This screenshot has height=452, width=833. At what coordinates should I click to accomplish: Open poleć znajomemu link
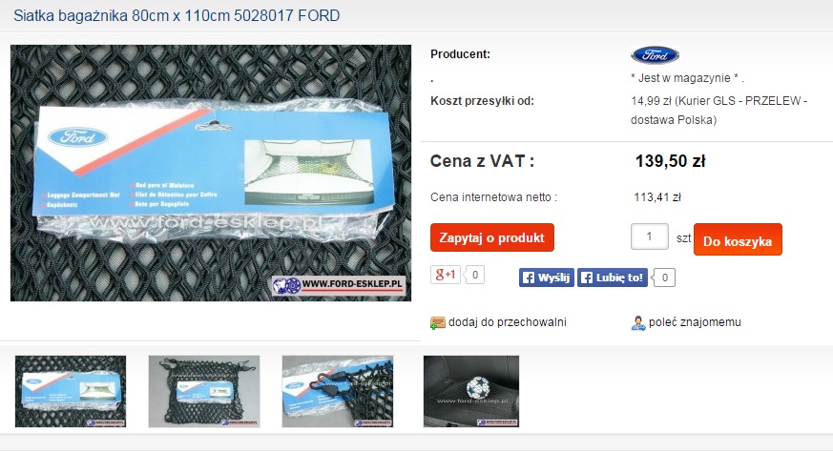tap(695, 322)
